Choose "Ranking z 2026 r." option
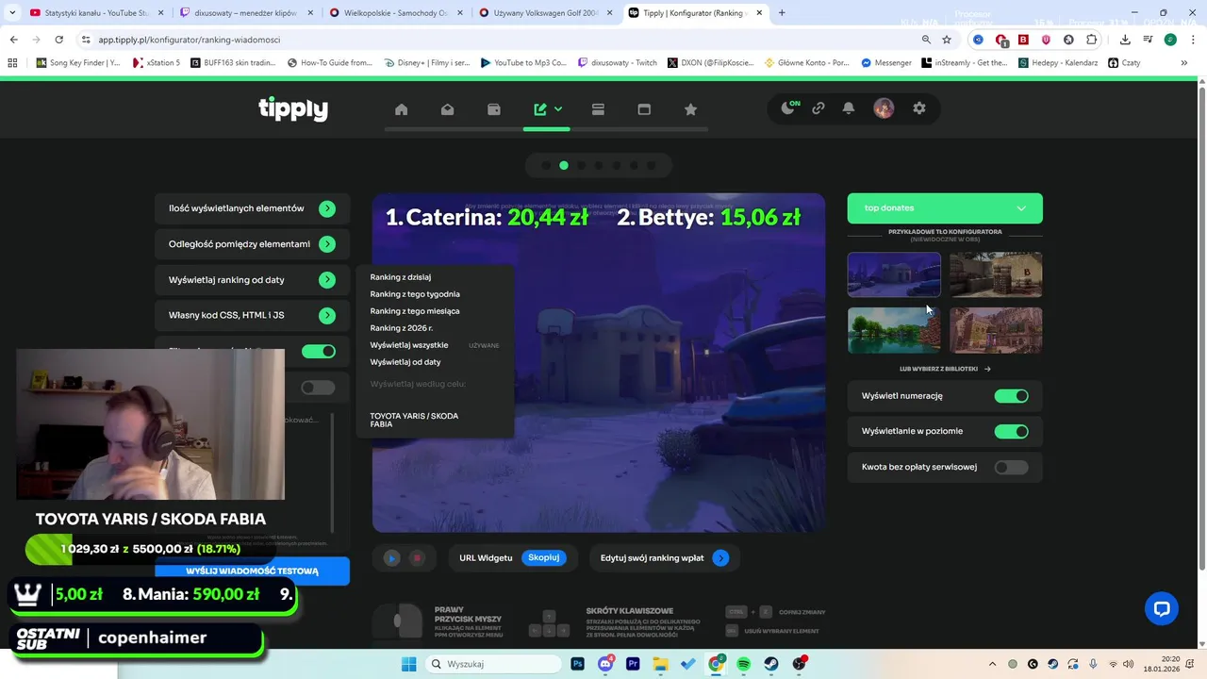The height and width of the screenshot is (679, 1207). (402, 328)
